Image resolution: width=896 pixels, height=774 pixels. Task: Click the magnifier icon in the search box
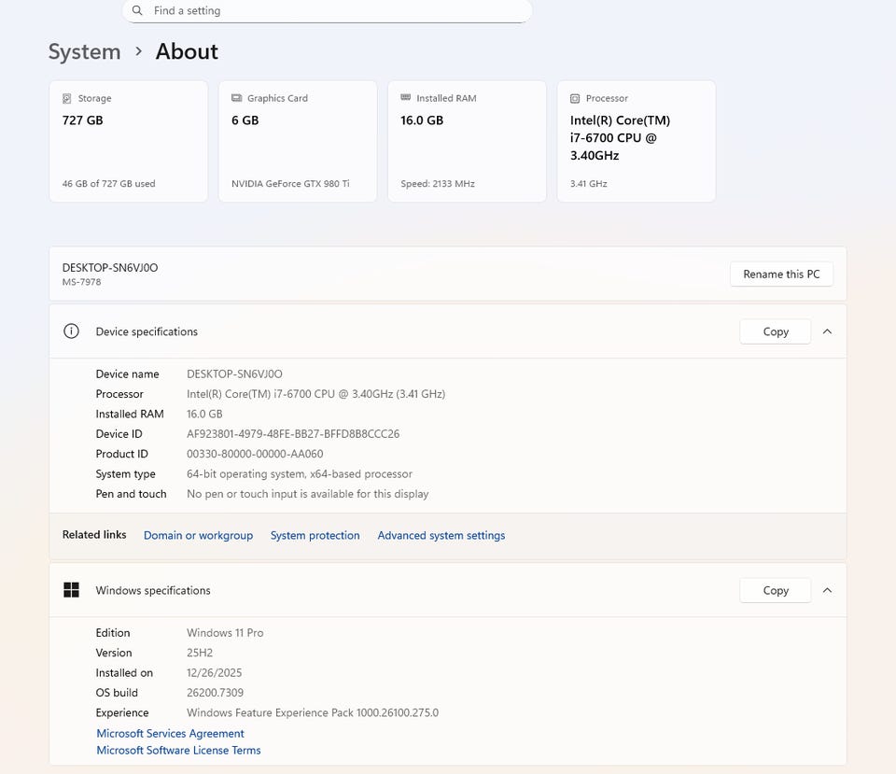click(137, 11)
